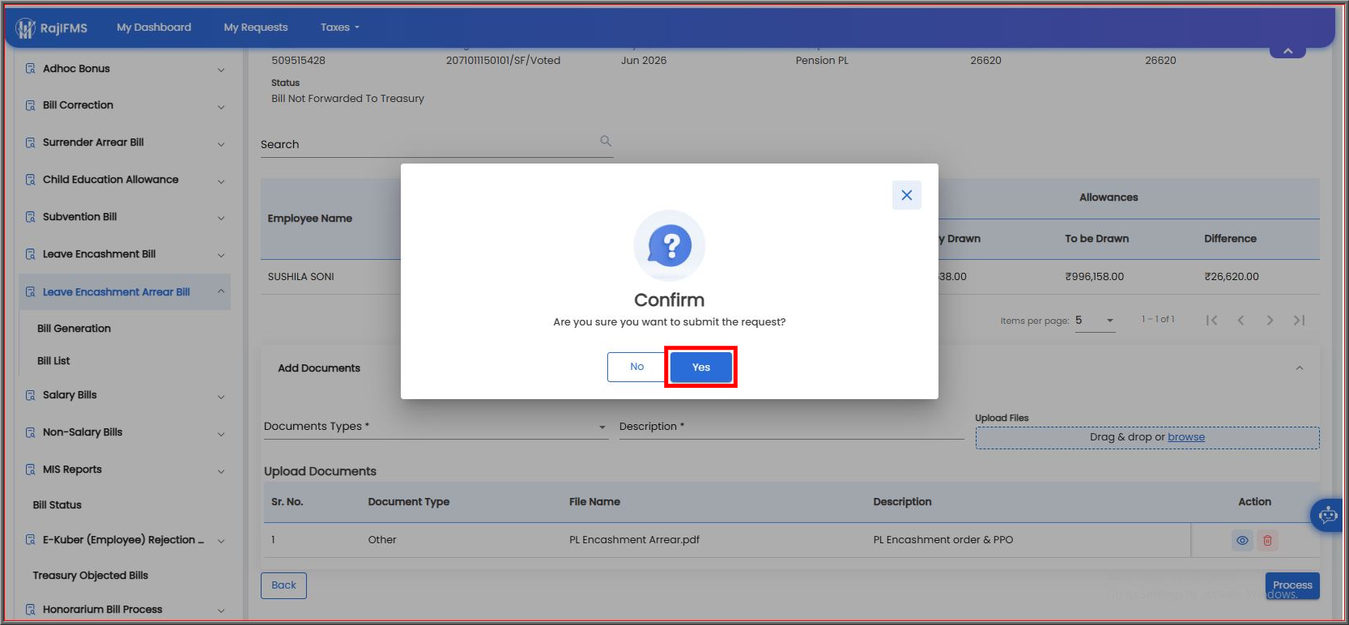Choose No in the Confirm dialog
This screenshot has height=625, width=1349.
click(x=637, y=367)
